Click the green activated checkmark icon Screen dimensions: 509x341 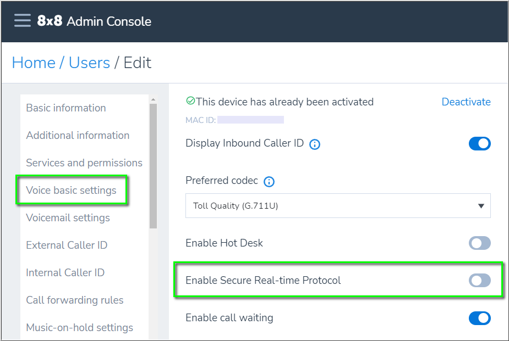[190, 100]
